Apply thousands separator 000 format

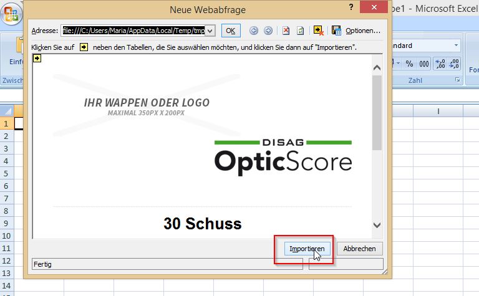424,64
